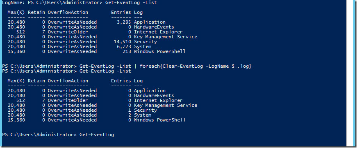Select the 14,510 entries count
357x148 pixels.
coord(123,42)
